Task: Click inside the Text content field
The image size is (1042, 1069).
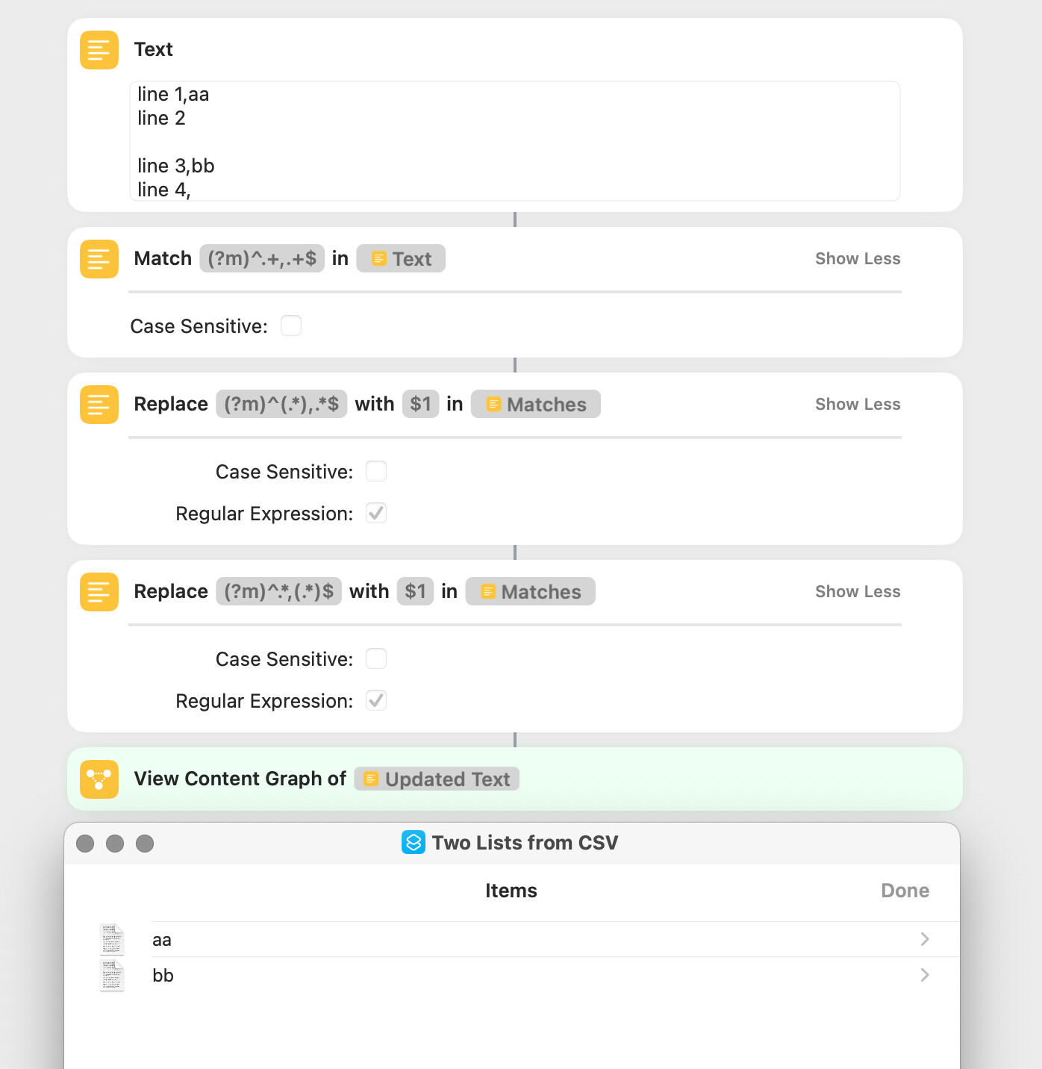Action: point(515,142)
